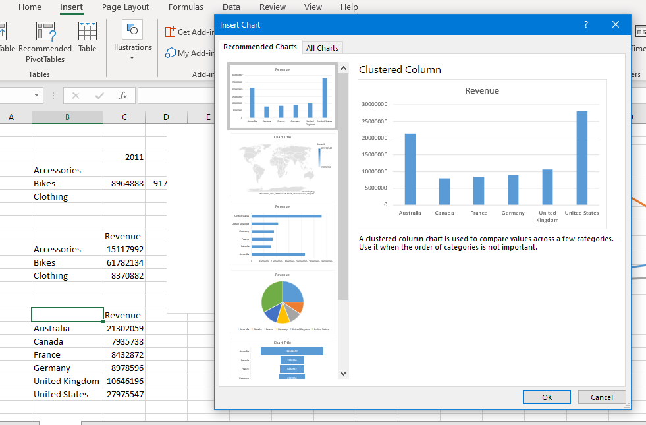Open the dialog Help question mark
Viewport: 646px width, 425px height.
point(586,25)
